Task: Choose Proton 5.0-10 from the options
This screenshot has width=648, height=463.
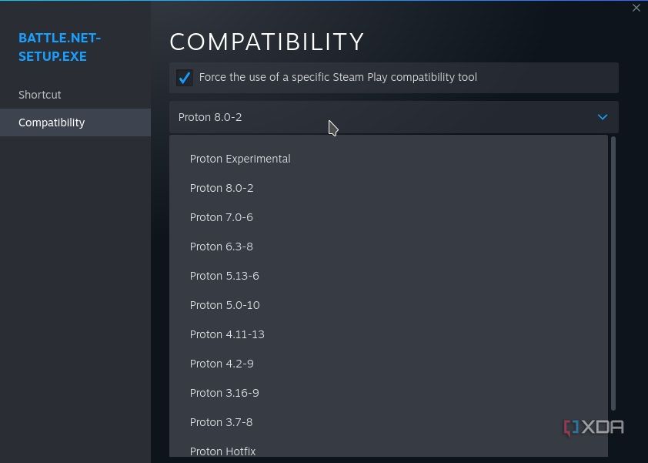Action: [x=225, y=305]
